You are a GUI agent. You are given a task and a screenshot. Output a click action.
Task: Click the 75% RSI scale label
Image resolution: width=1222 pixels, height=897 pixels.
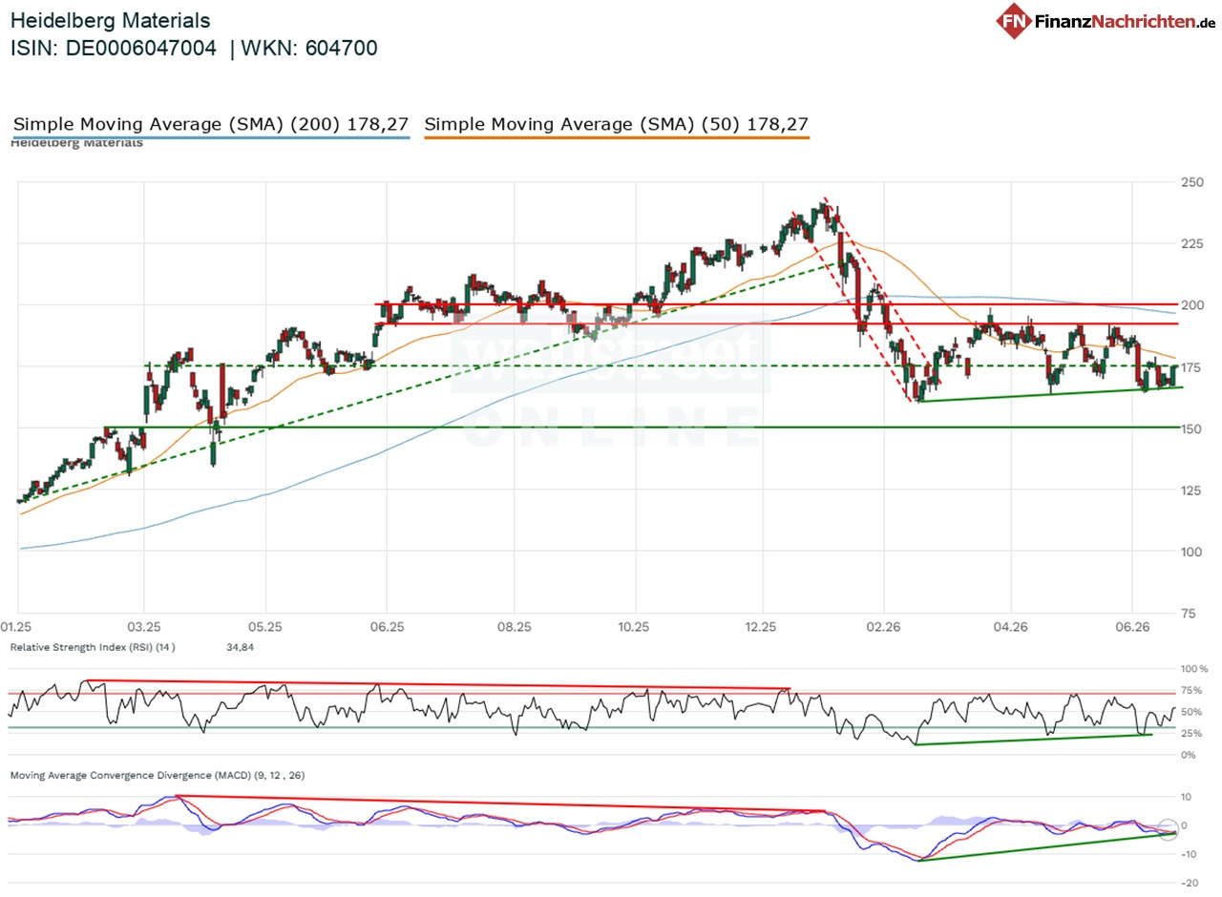pyautogui.click(x=1190, y=691)
